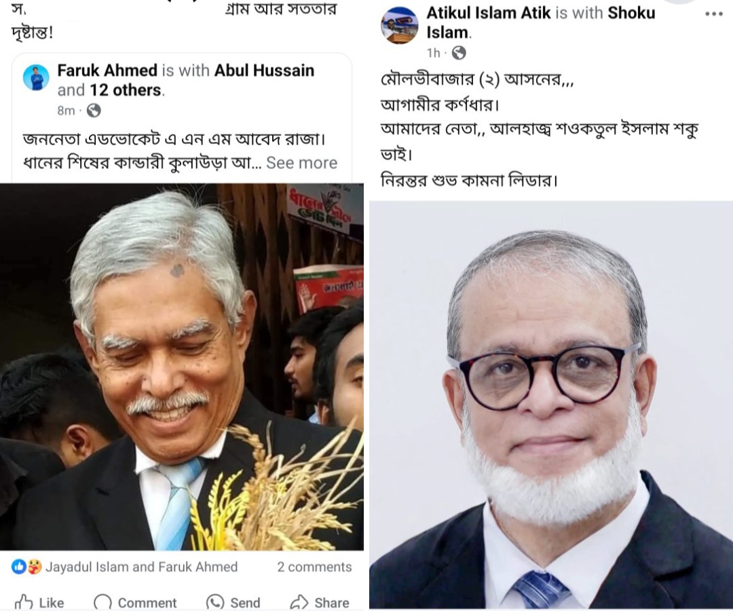Open the three-dot post options menu
The height and width of the screenshot is (611, 733).
point(714,14)
